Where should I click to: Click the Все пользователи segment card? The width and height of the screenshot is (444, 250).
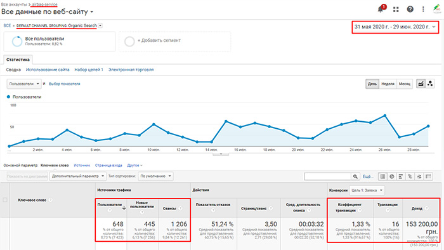(x=60, y=42)
